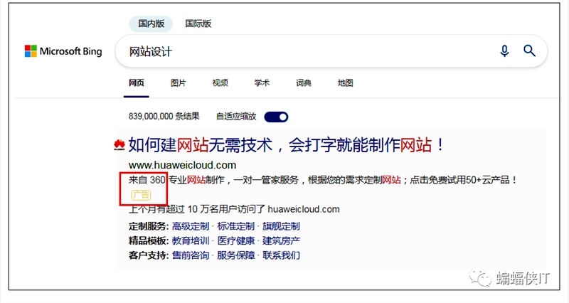Open the 售前咨询 support link
The height and width of the screenshot is (303, 569).
(x=191, y=255)
